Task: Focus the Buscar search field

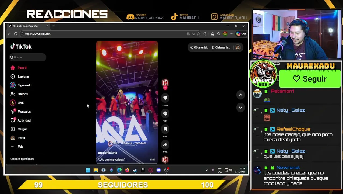Action: [28, 57]
